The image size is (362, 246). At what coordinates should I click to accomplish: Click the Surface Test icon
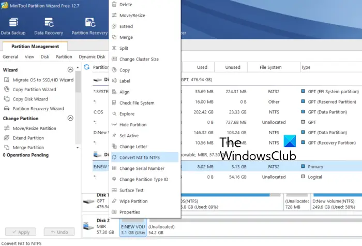[114, 190]
